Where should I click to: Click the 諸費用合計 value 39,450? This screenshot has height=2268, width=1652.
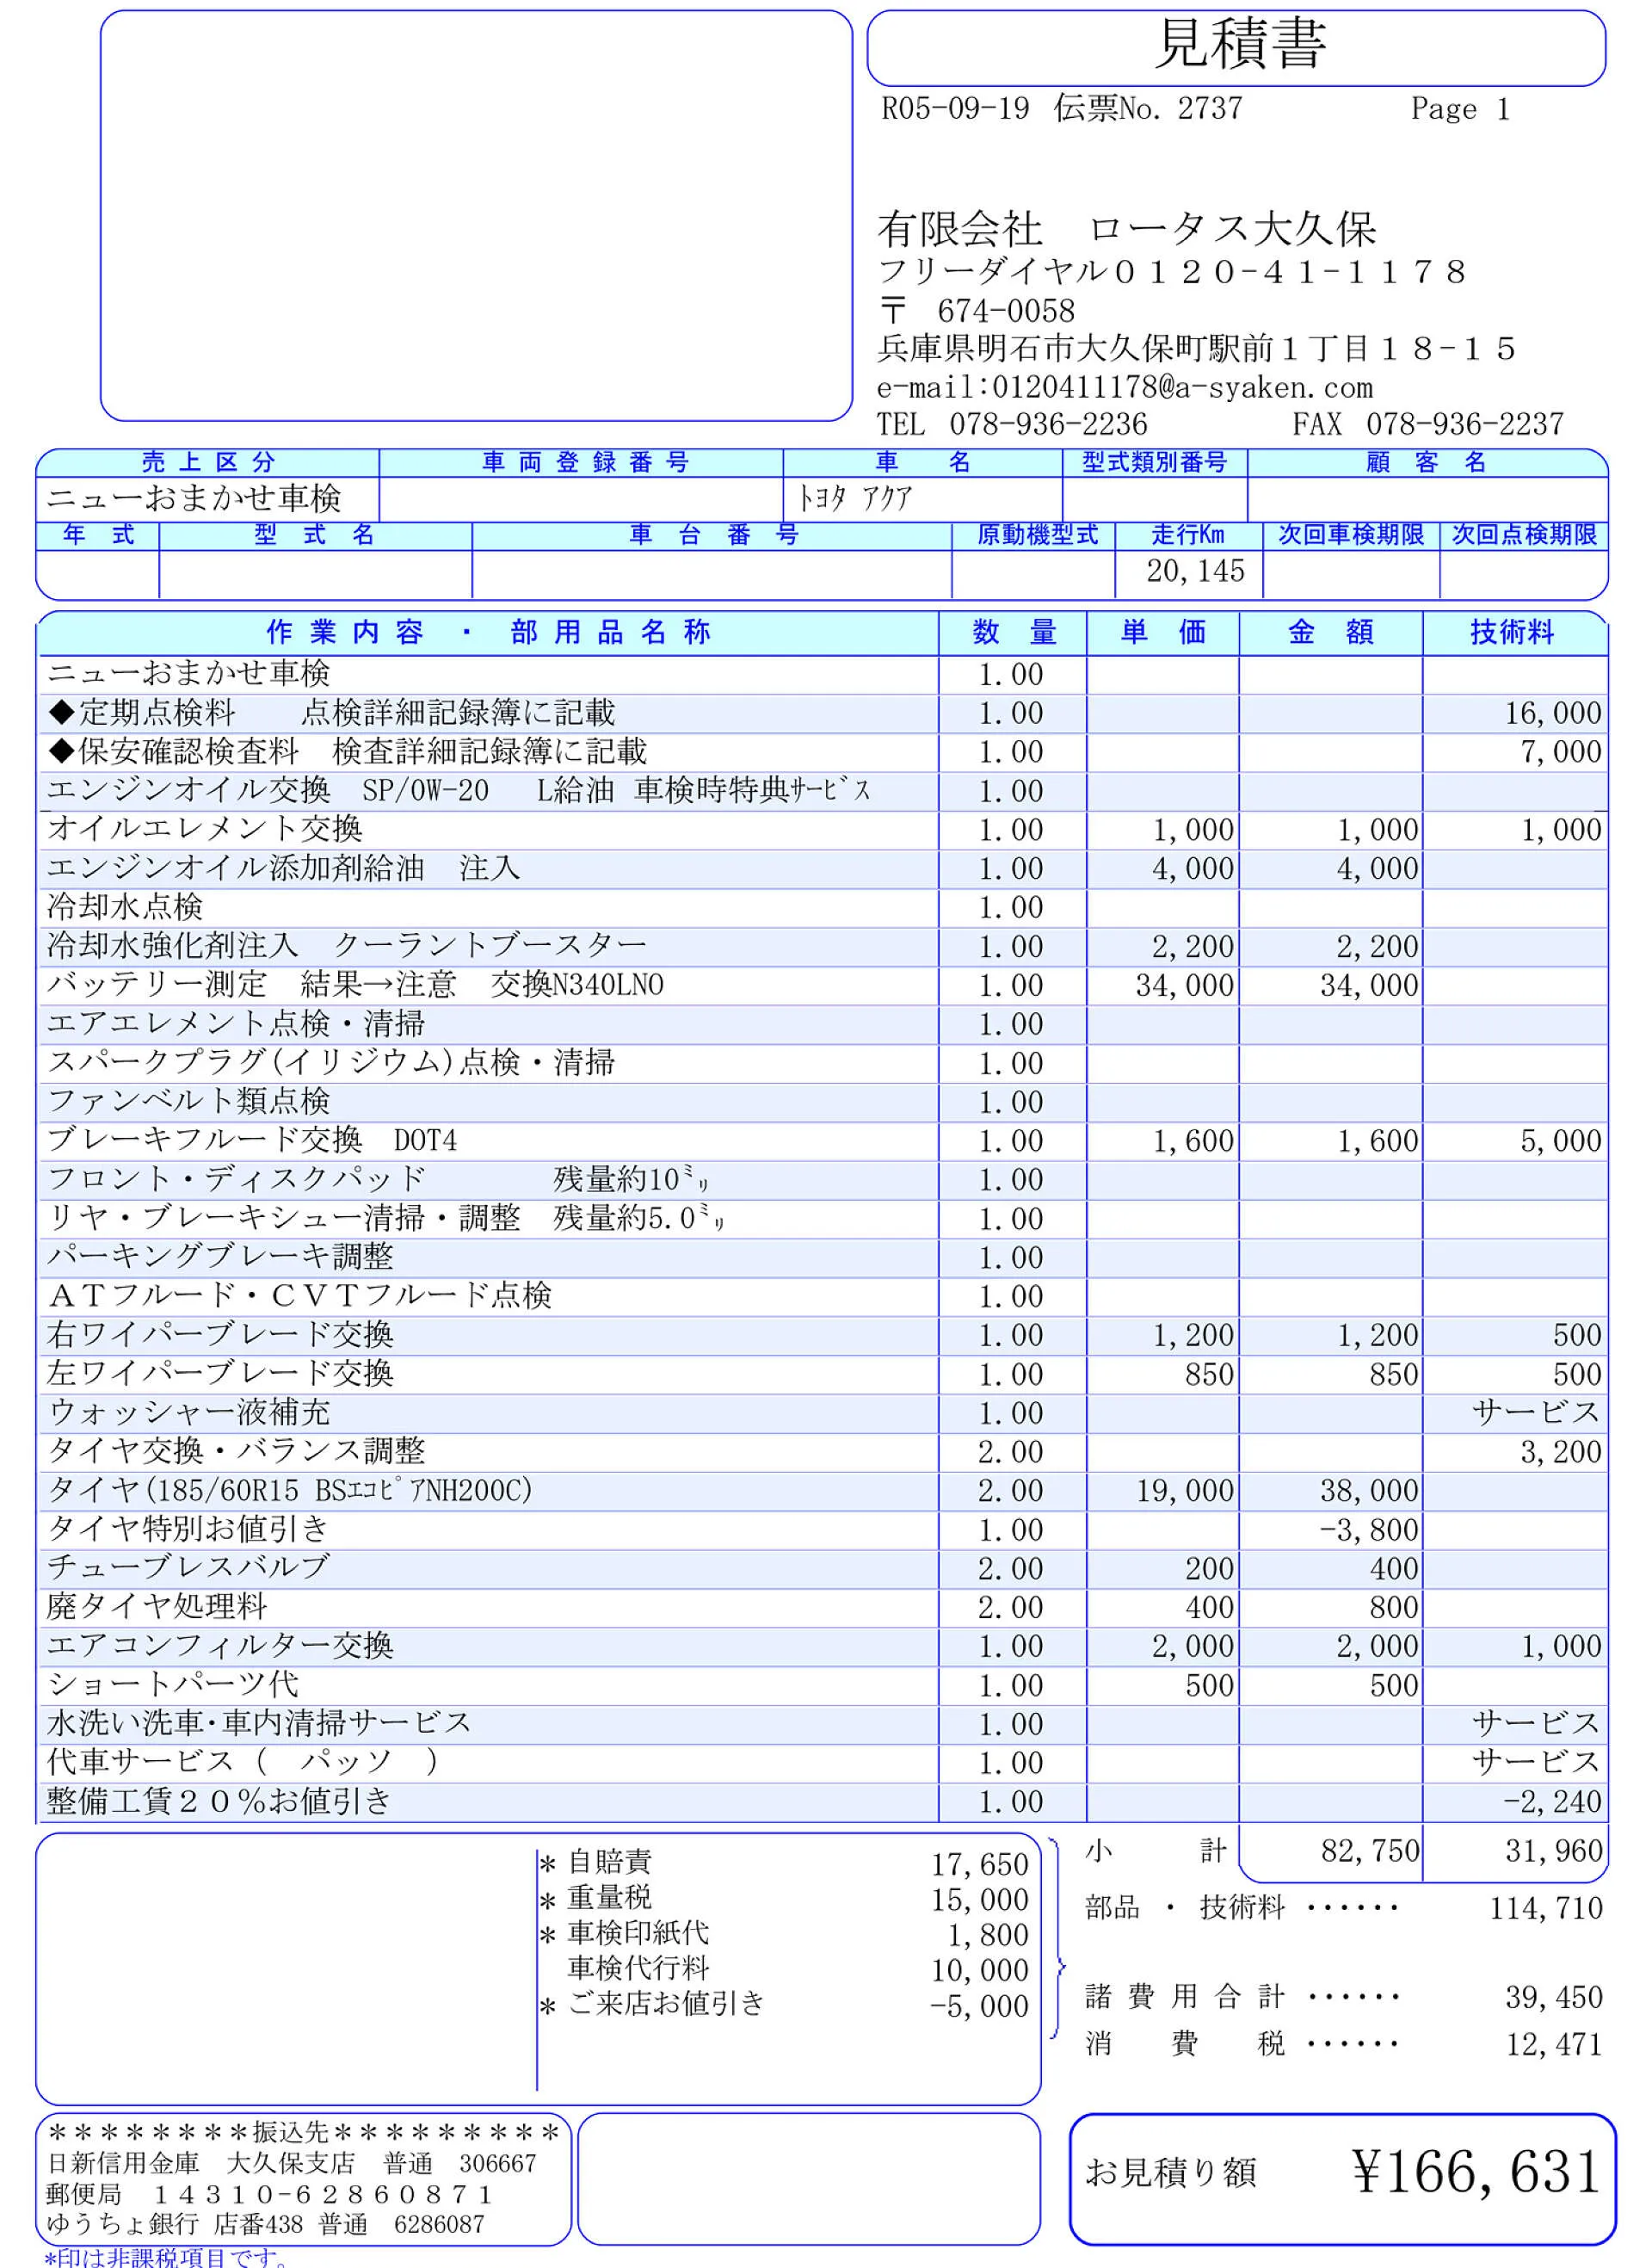point(1553,1998)
